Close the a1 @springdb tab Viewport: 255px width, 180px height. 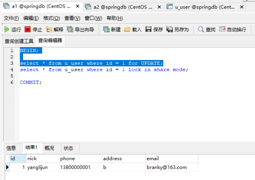(x=77, y=6)
